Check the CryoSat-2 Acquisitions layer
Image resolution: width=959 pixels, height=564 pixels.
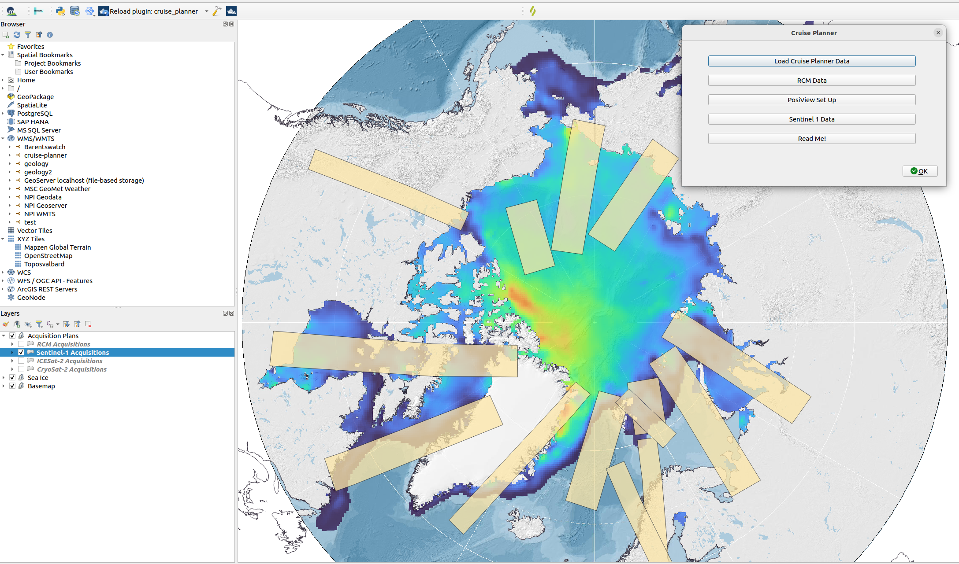tap(21, 369)
